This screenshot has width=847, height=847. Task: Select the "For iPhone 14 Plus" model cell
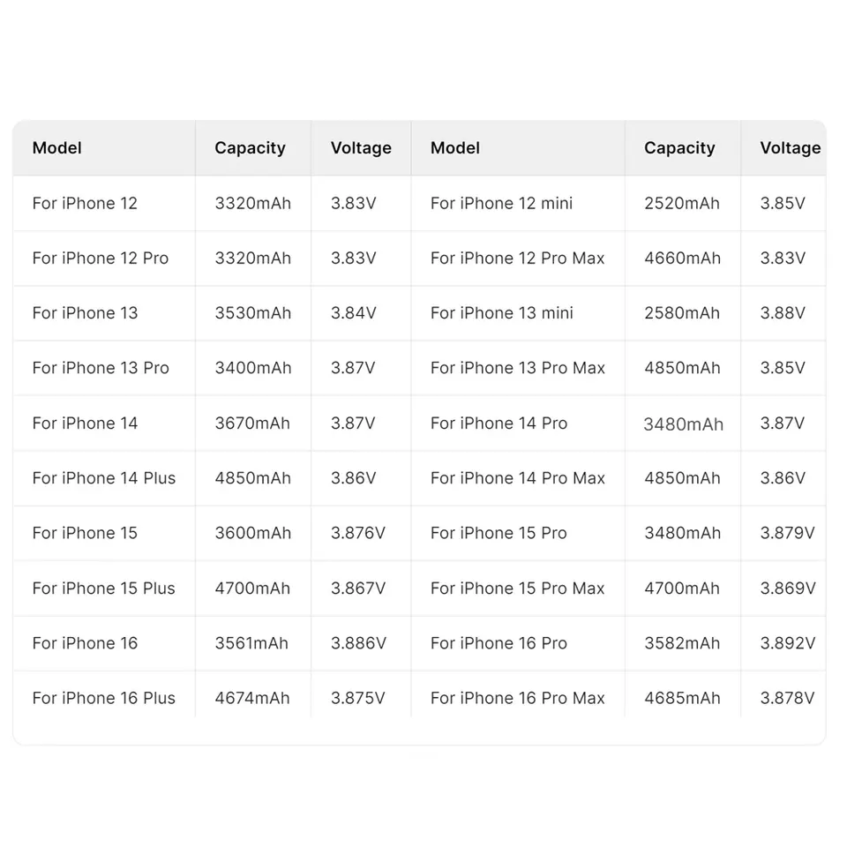tap(103, 478)
